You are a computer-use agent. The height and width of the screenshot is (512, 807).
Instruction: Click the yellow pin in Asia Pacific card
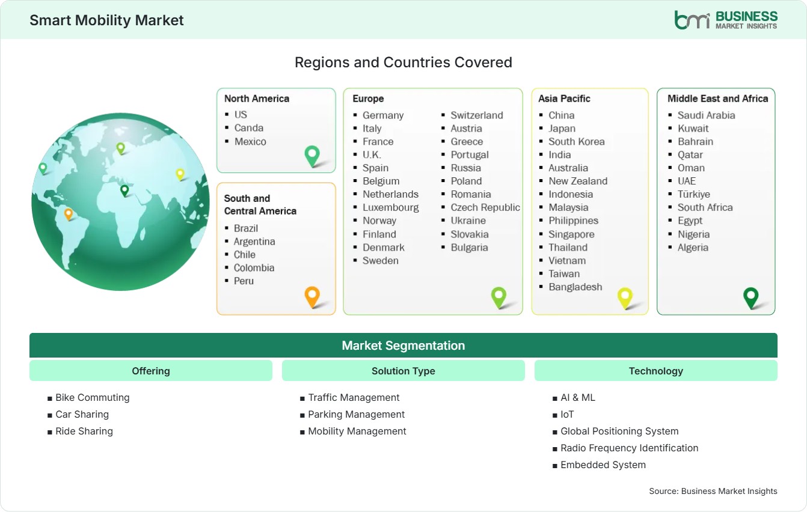[625, 297]
